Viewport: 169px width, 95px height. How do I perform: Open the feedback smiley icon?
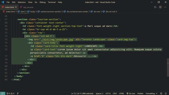(x=161, y=93)
